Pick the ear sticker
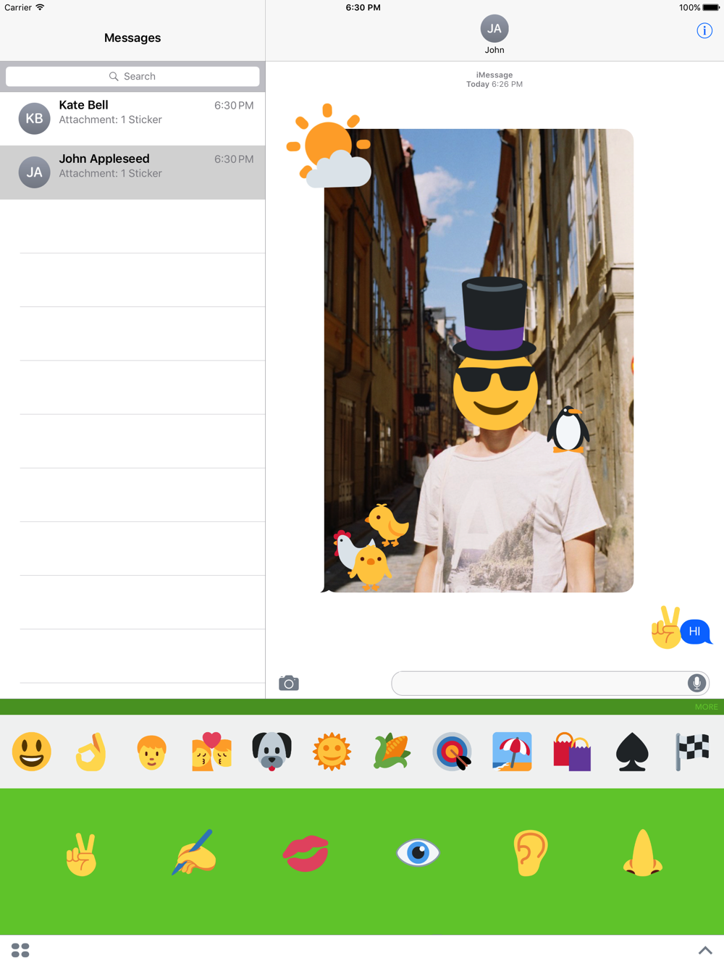 coord(530,853)
